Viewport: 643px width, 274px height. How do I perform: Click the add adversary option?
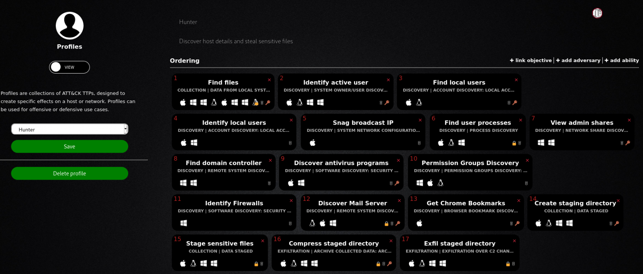click(x=578, y=60)
